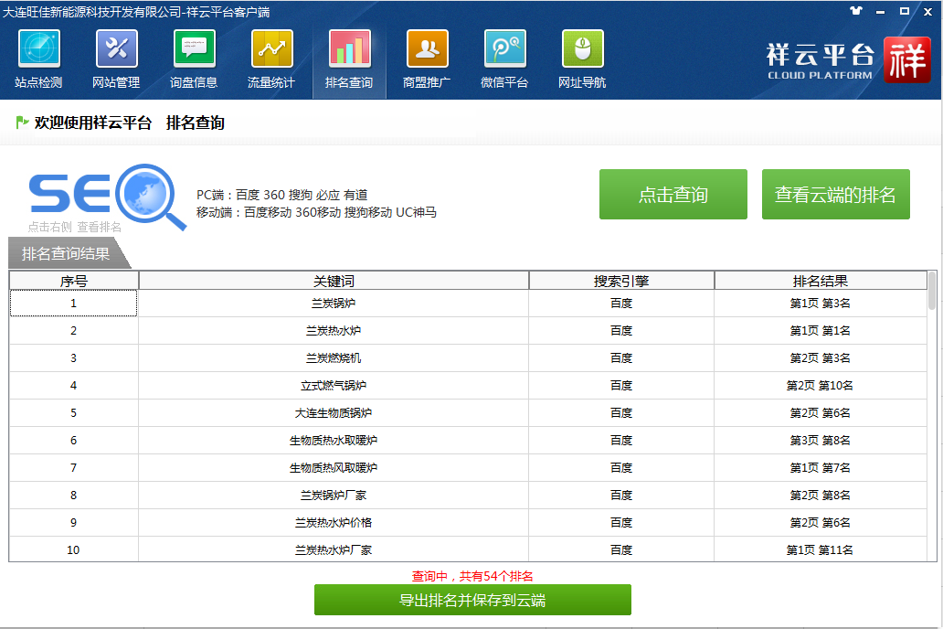Open 流量统计 chart icon
This screenshot has width=943, height=629.
271,48
